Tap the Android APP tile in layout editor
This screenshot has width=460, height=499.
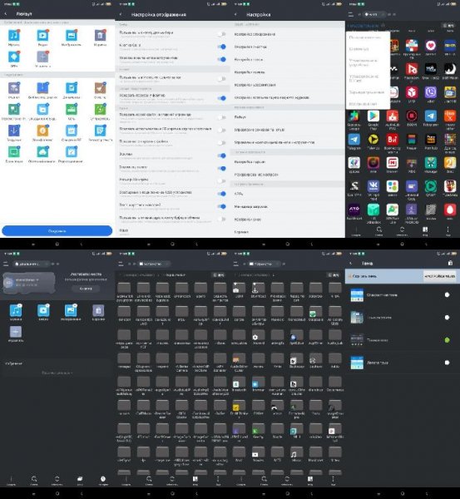click(x=13, y=57)
